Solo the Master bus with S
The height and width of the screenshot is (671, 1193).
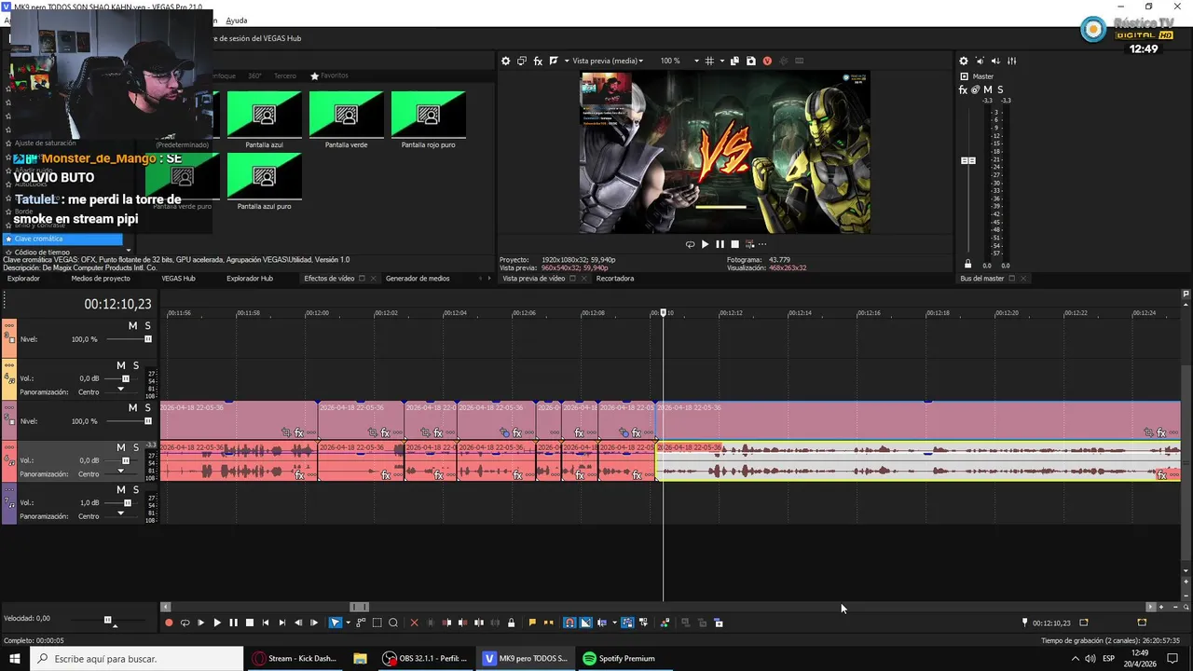point(1000,89)
